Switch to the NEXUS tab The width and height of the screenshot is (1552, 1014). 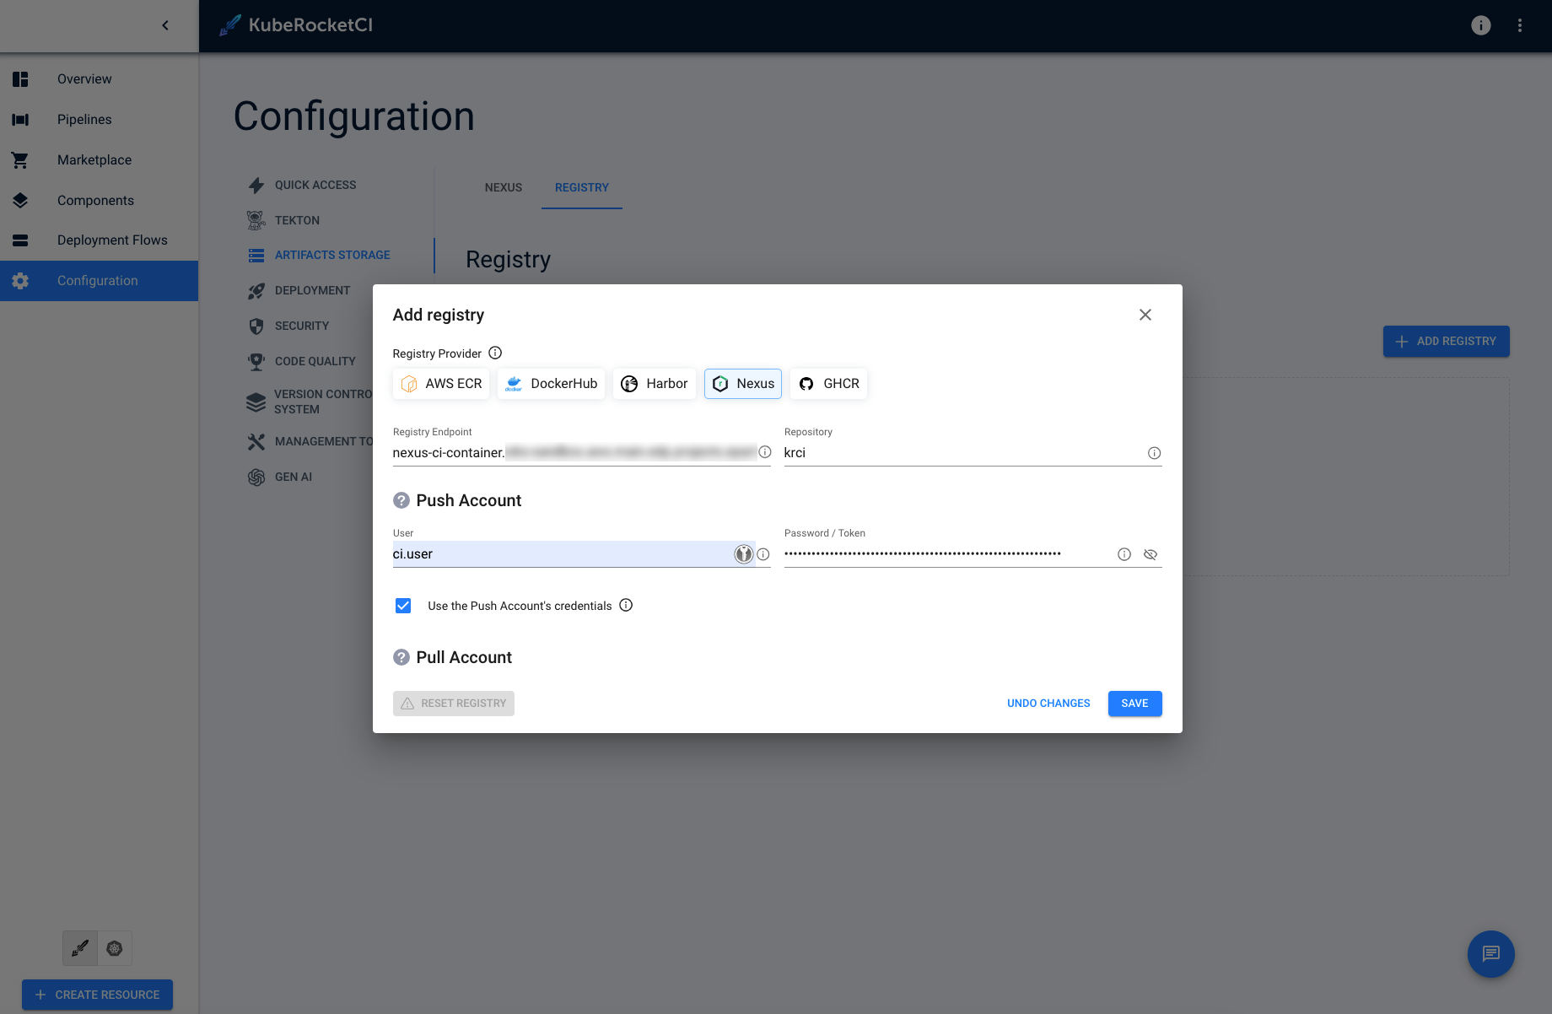(x=503, y=187)
